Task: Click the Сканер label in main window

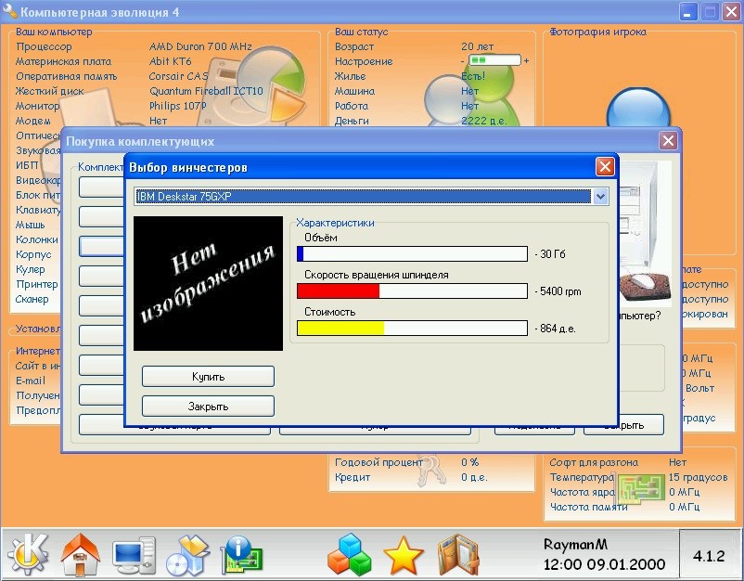Action: tap(32, 299)
